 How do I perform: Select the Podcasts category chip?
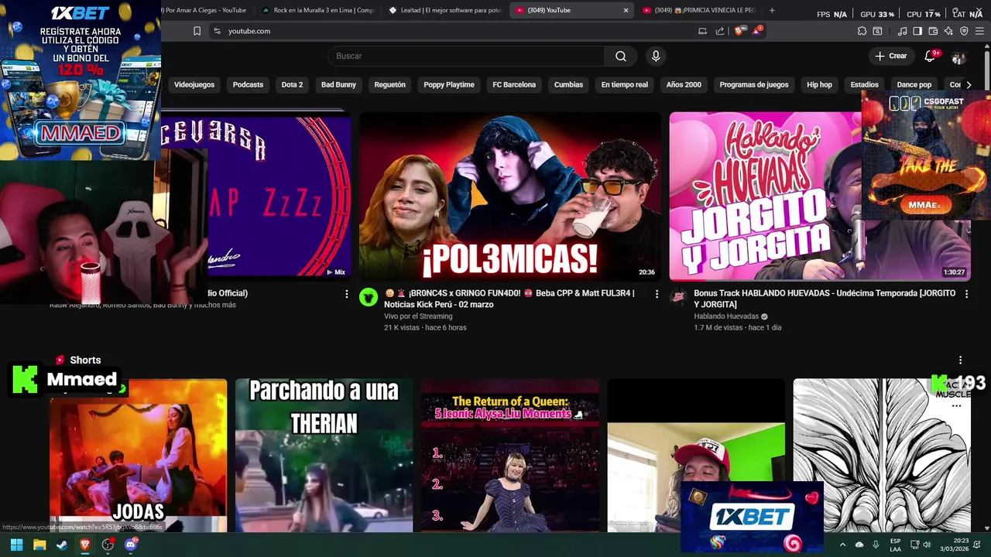coord(248,84)
